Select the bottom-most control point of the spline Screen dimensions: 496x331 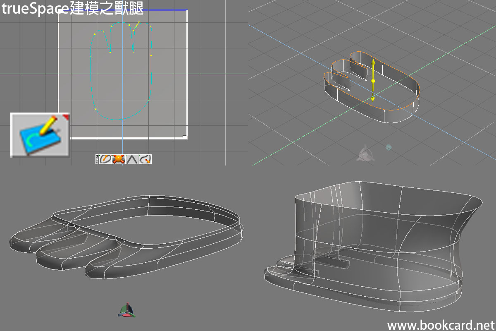[122, 119]
